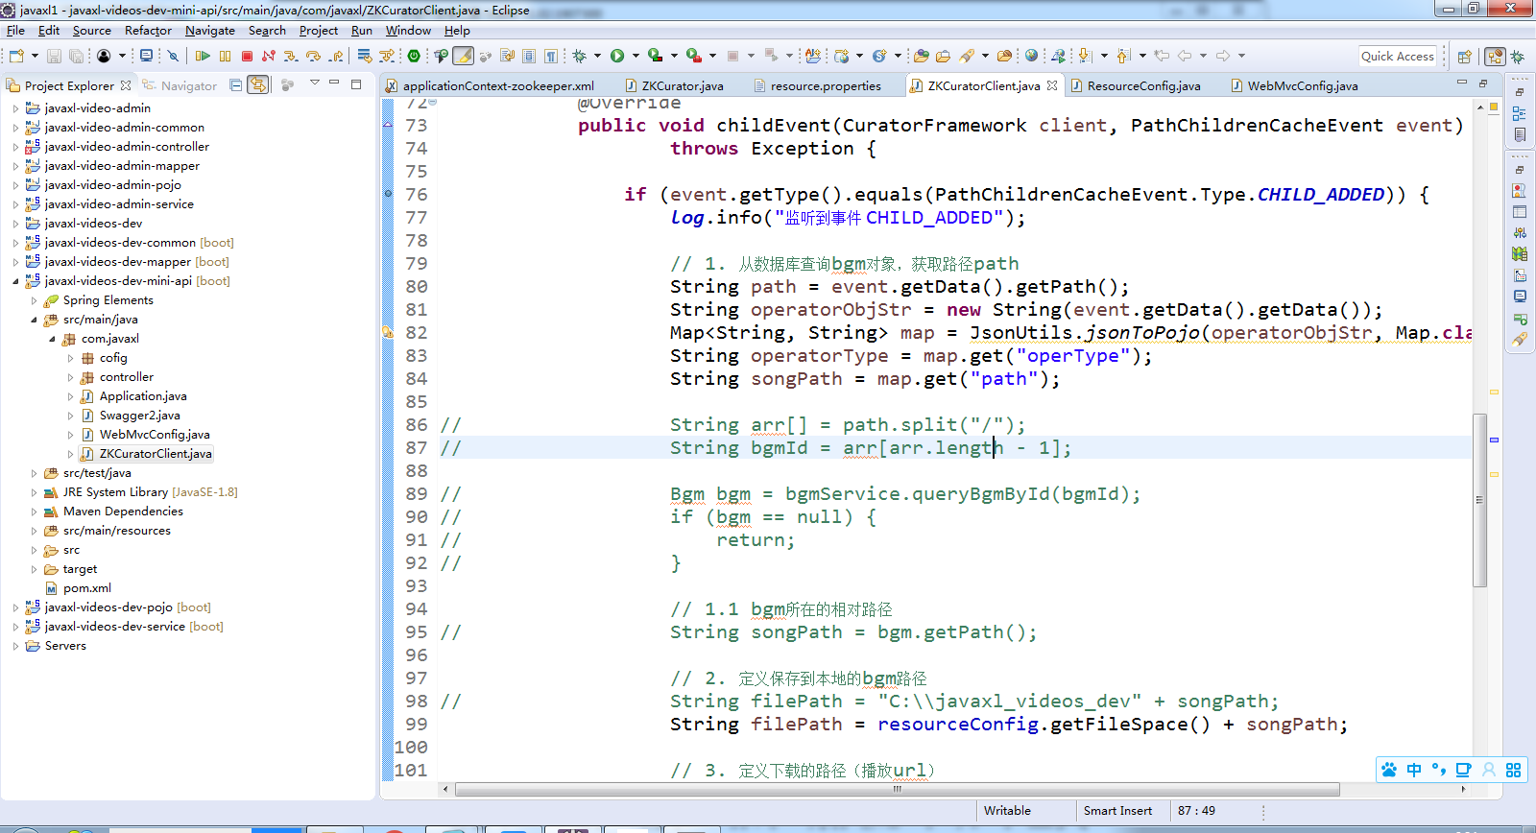1536x833 pixels.
Task: Click the blue marker on overview ruler
Action: pyautogui.click(x=1494, y=440)
